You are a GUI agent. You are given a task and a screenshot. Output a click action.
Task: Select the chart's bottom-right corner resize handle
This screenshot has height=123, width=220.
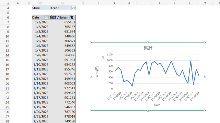click(x=205, y=110)
